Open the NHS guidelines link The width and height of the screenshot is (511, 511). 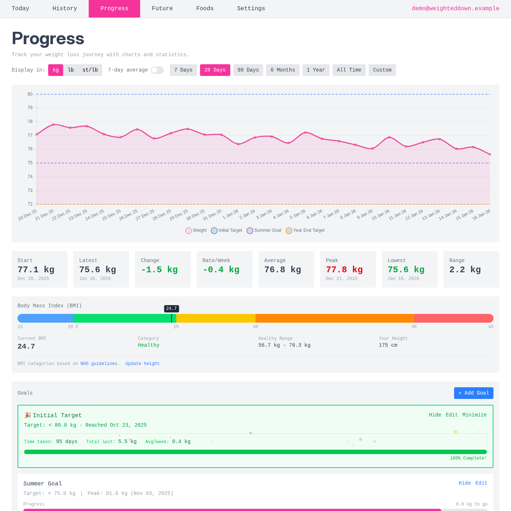tap(99, 364)
